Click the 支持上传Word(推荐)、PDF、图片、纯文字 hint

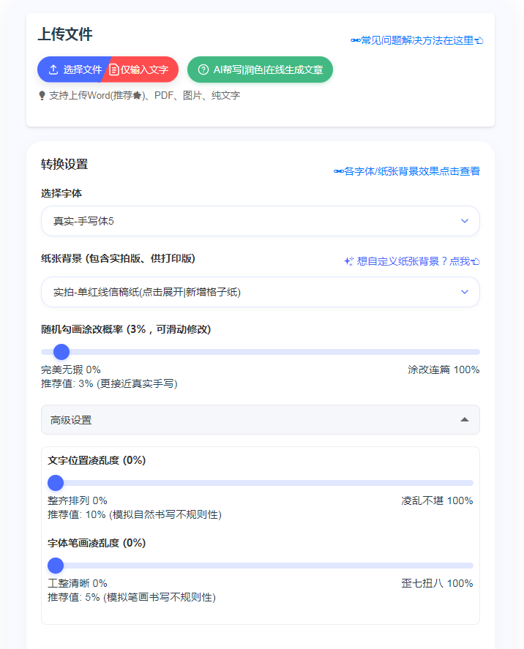[x=140, y=96]
